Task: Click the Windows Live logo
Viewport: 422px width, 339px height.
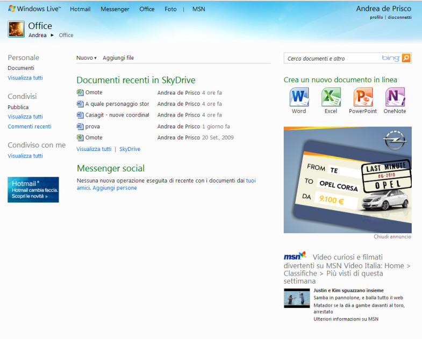Action: click(x=35, y=9)
